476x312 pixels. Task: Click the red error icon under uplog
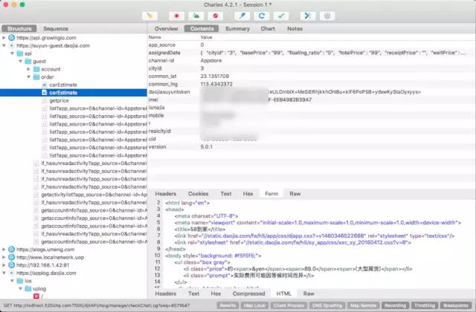tap(36, 296)
